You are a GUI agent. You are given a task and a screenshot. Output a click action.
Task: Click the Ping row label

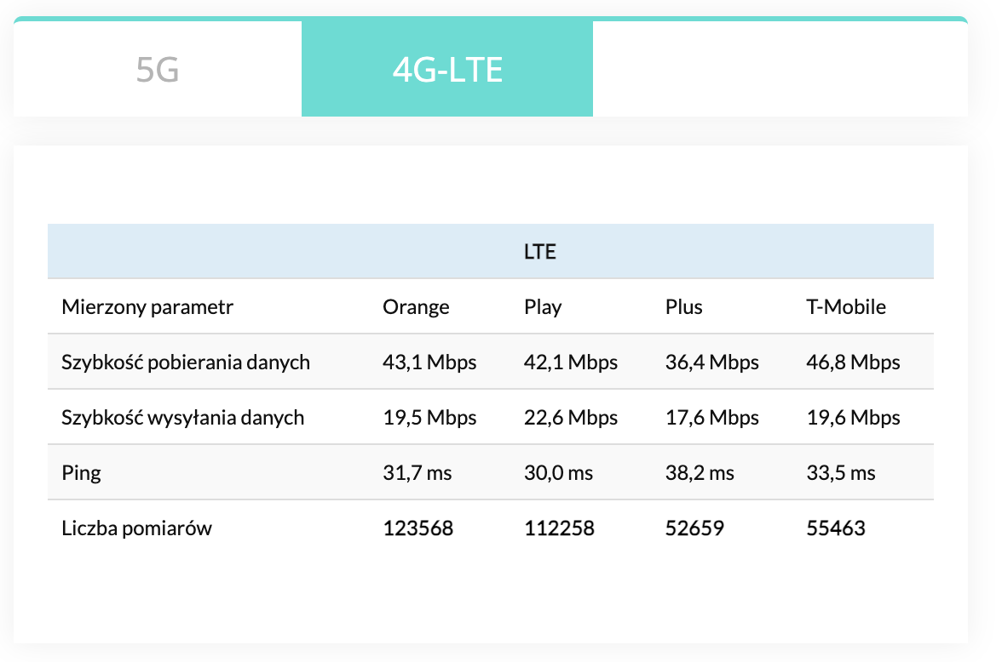coord(82,473)
